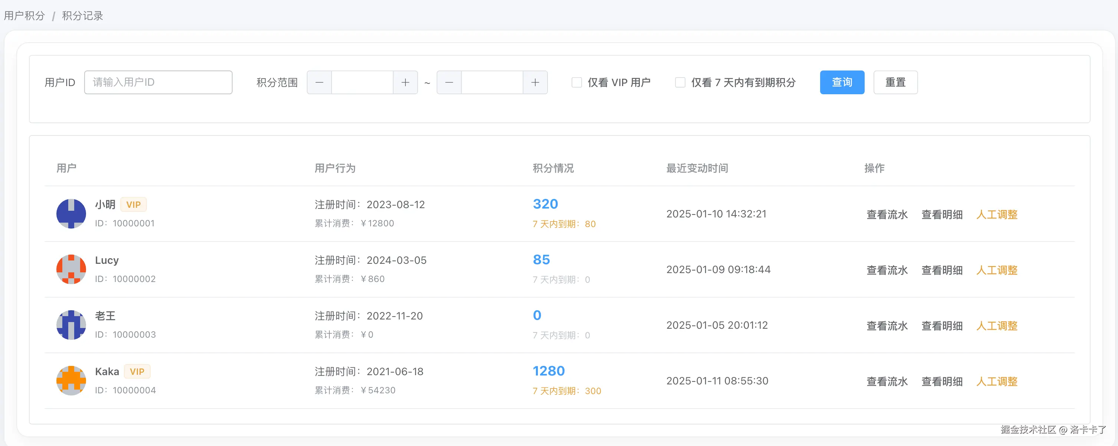The width and height of the screenshot is (1118, 446).
Task: Click the 重置 button
Action: click(x=895, y=82)
